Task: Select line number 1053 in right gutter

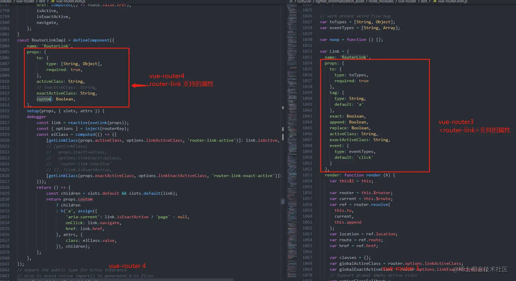Action: click(307, 175)
